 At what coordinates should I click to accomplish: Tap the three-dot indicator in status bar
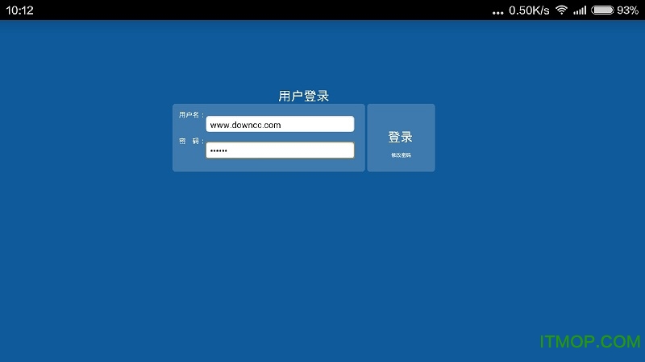pos(497,13)
